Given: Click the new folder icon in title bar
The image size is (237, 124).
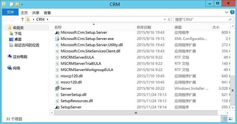Looking at the screenshot, I should click(x=17, y=4).
